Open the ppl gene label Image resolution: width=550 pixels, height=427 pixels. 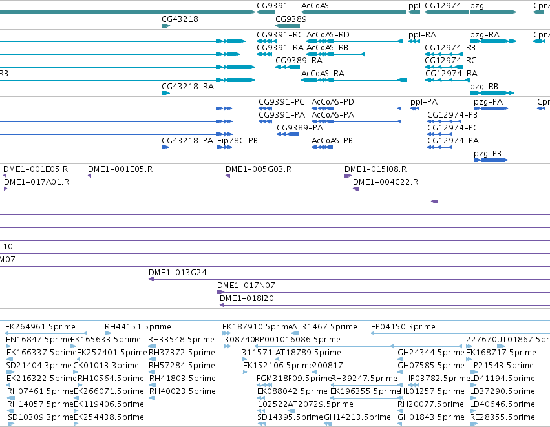click(x=414, y=6)
